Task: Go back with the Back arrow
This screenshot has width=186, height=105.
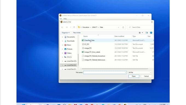Action: coord(62,27)
